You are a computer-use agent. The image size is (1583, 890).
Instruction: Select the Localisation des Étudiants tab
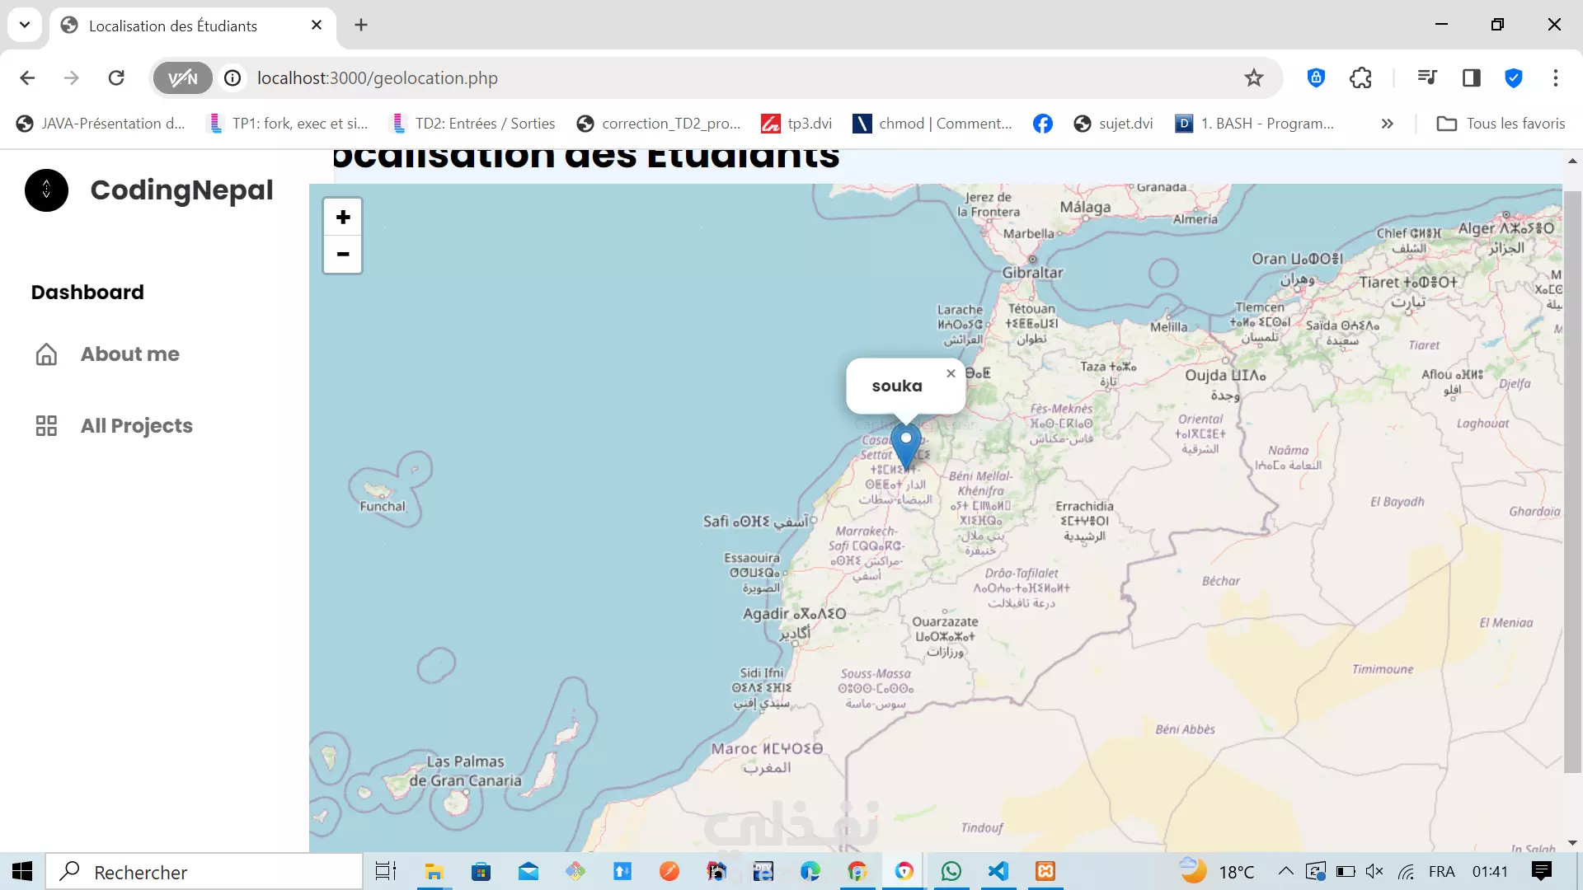pyautogui.click(x=192, y=26)
